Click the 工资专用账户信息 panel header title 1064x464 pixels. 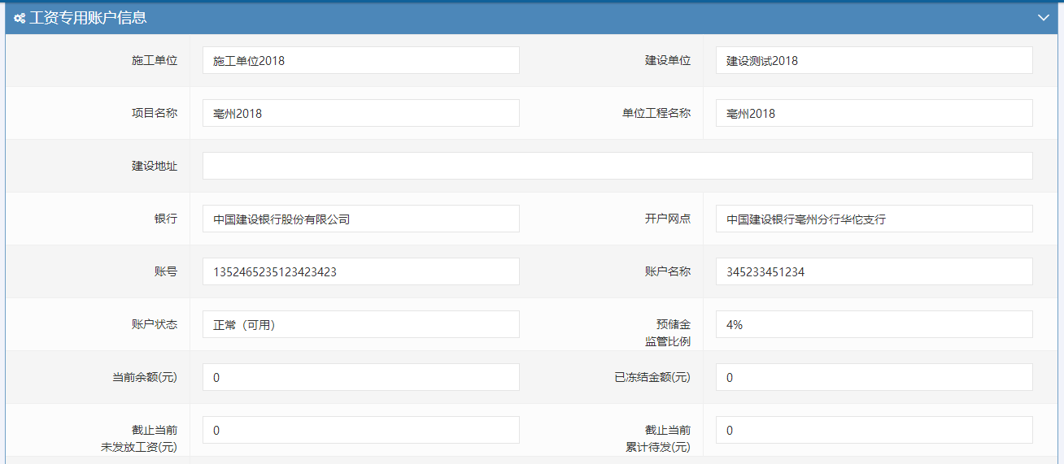click(x=88, y=18)
